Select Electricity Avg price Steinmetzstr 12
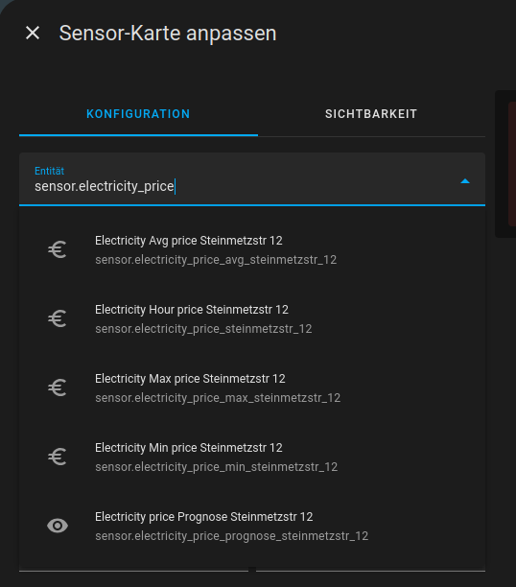 252,249
